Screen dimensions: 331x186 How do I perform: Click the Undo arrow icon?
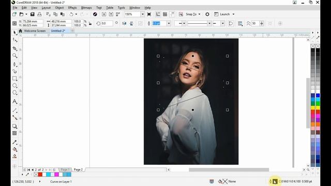[71, 14]
